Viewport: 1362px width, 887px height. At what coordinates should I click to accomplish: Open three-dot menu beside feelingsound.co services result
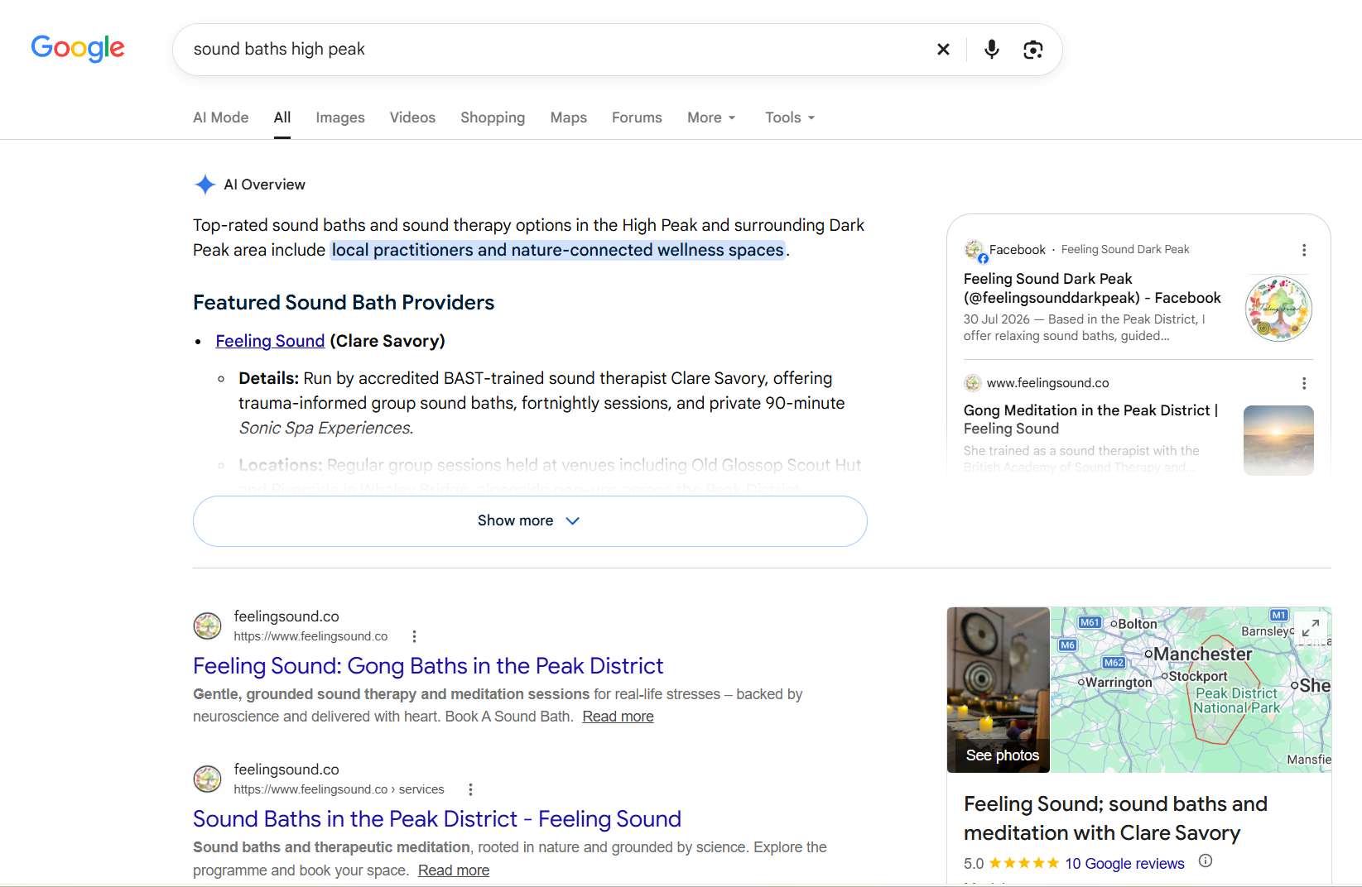pyautogui.click(x=470, y=789)
